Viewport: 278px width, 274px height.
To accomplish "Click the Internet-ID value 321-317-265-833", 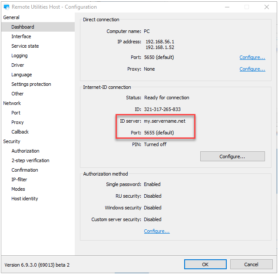I will tap(162, 109).
